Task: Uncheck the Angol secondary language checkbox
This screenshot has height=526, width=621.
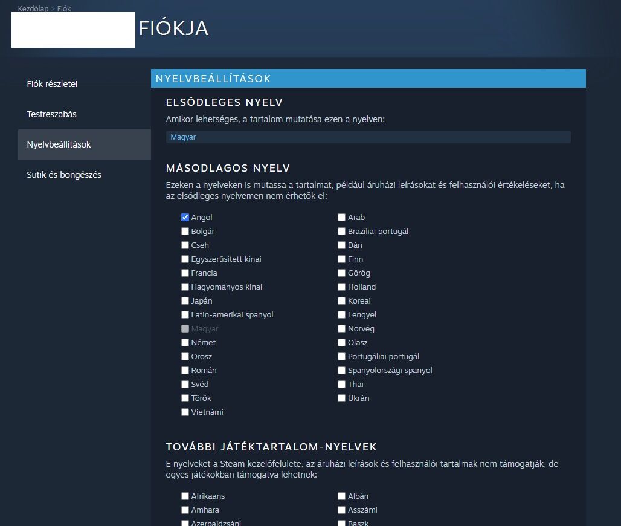Action: coord(185,218)
